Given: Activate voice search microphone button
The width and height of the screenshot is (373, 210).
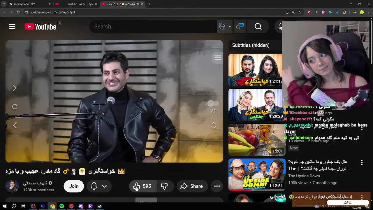Looking at the screenshot, I should point(281,27).
